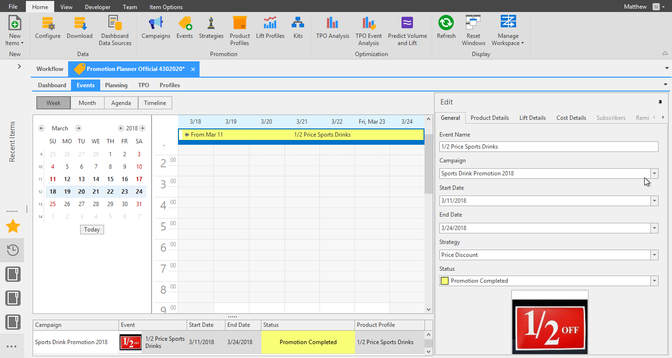Open the Favorites star in sidebar

click(x=13, y=226)
